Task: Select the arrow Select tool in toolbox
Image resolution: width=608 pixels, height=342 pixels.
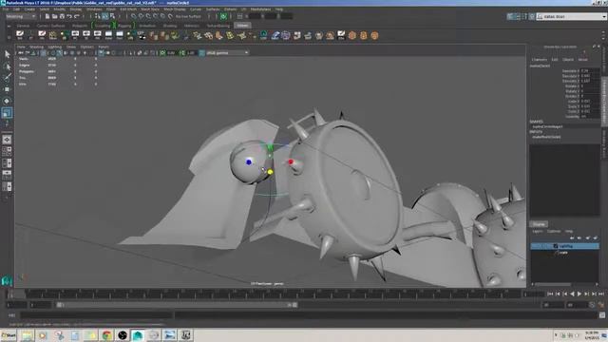Action: pos(7,54)
